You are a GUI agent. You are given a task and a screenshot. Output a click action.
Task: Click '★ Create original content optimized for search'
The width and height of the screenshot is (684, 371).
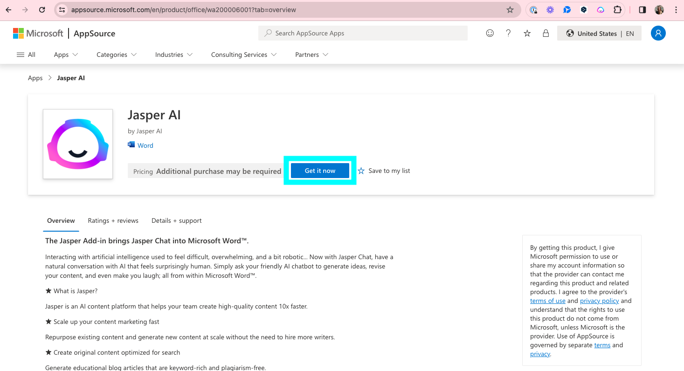[112, 352]
